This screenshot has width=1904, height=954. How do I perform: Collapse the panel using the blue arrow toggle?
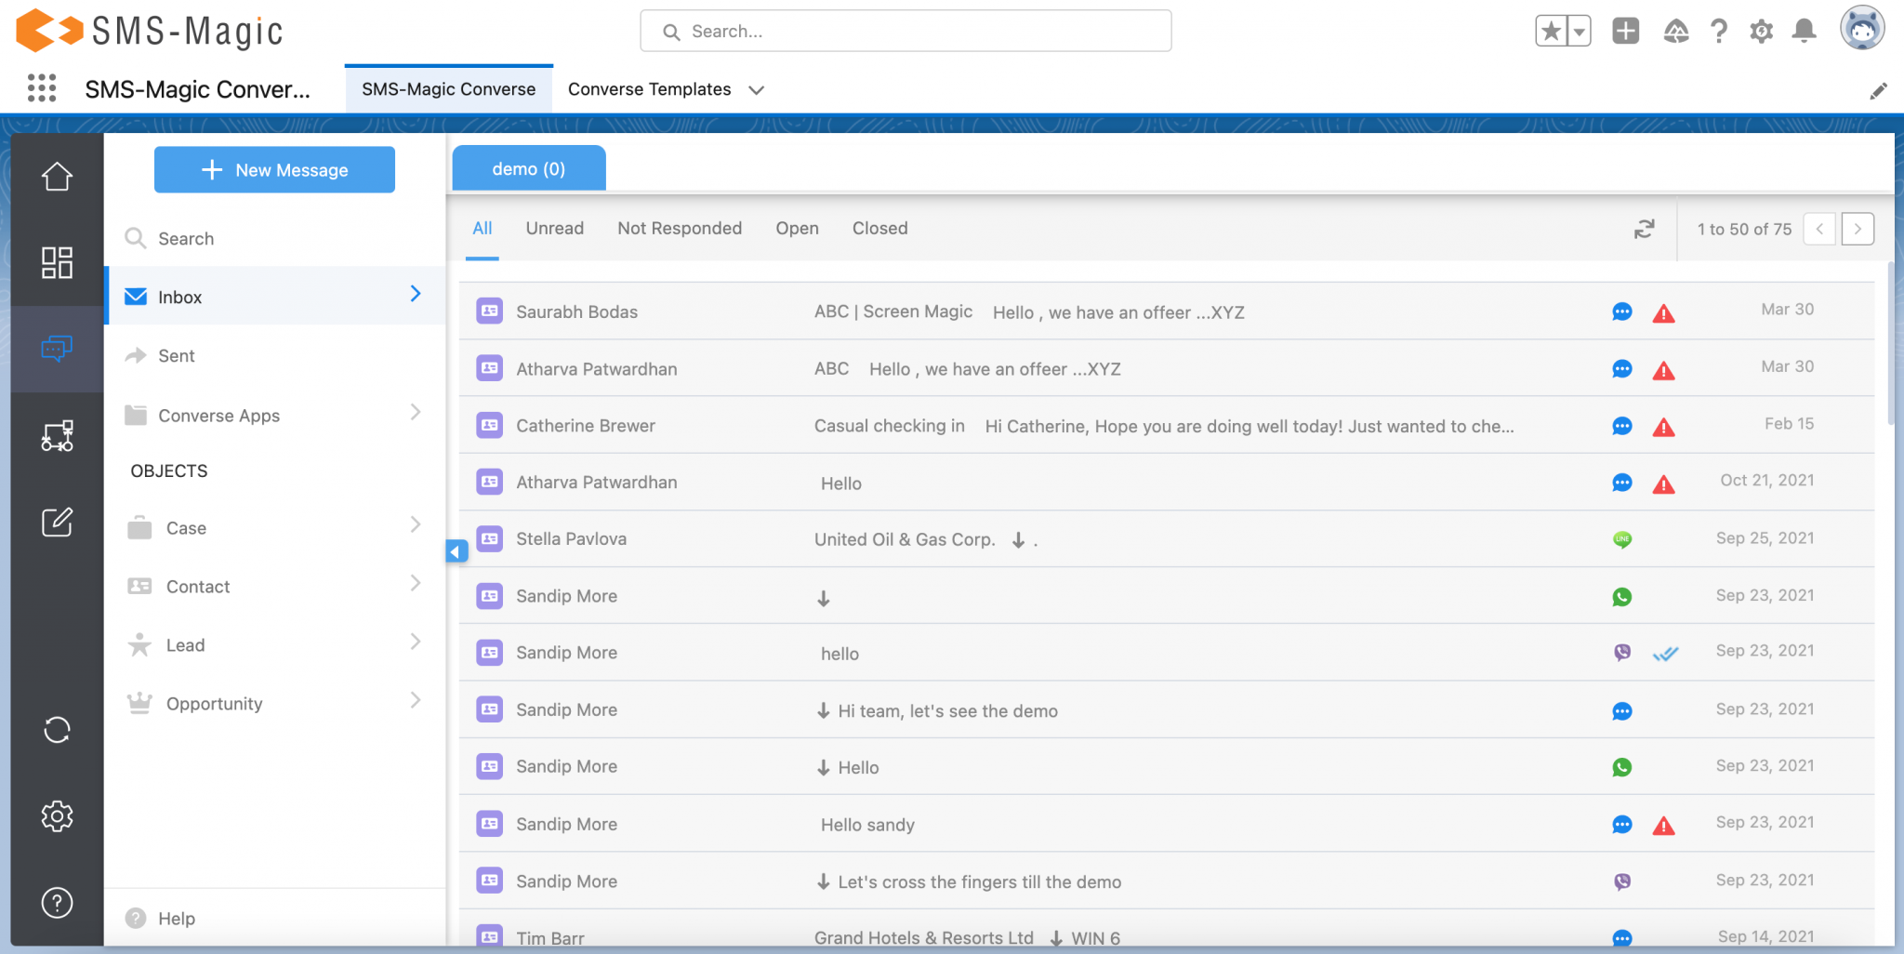(455, 550)
